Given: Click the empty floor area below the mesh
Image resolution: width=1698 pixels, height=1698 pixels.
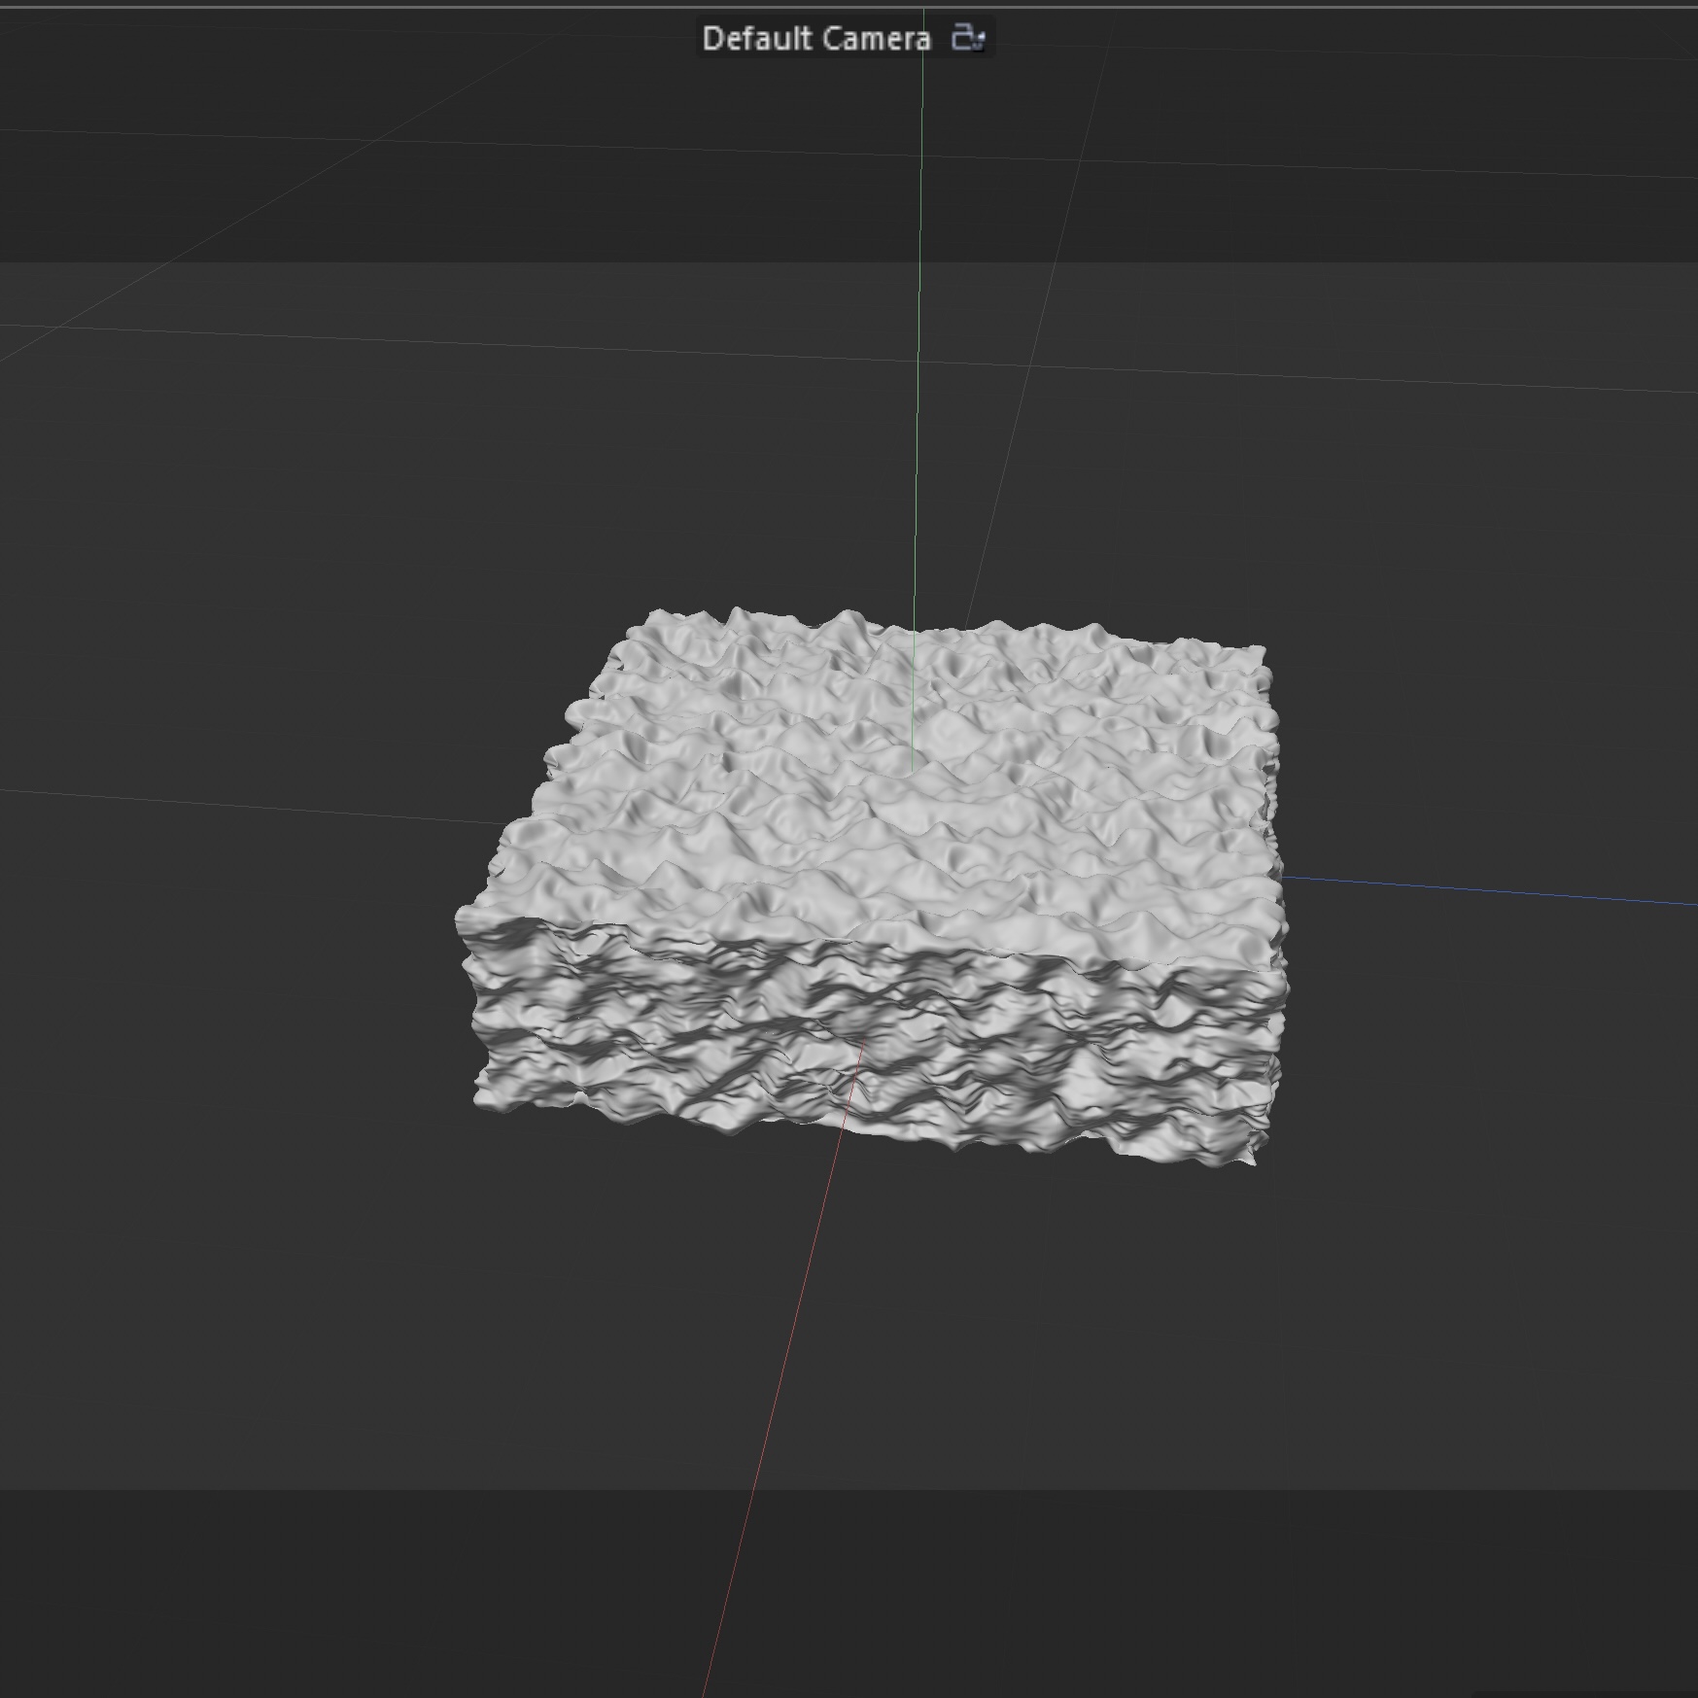Looking at the screenshot, I should tap(1069, 1341).
